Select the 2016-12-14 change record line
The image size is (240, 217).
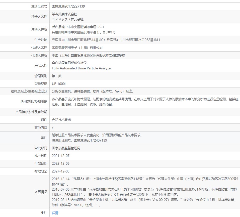point(145,182)
